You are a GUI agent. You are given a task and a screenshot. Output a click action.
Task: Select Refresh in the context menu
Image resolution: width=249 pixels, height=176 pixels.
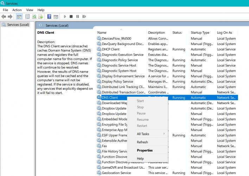click(142, 142)
